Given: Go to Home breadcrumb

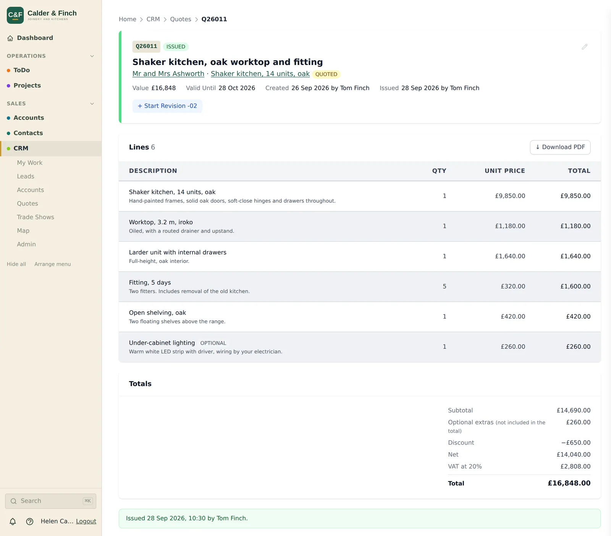Looking at the screenshot, I should click(x=128, y=19).
